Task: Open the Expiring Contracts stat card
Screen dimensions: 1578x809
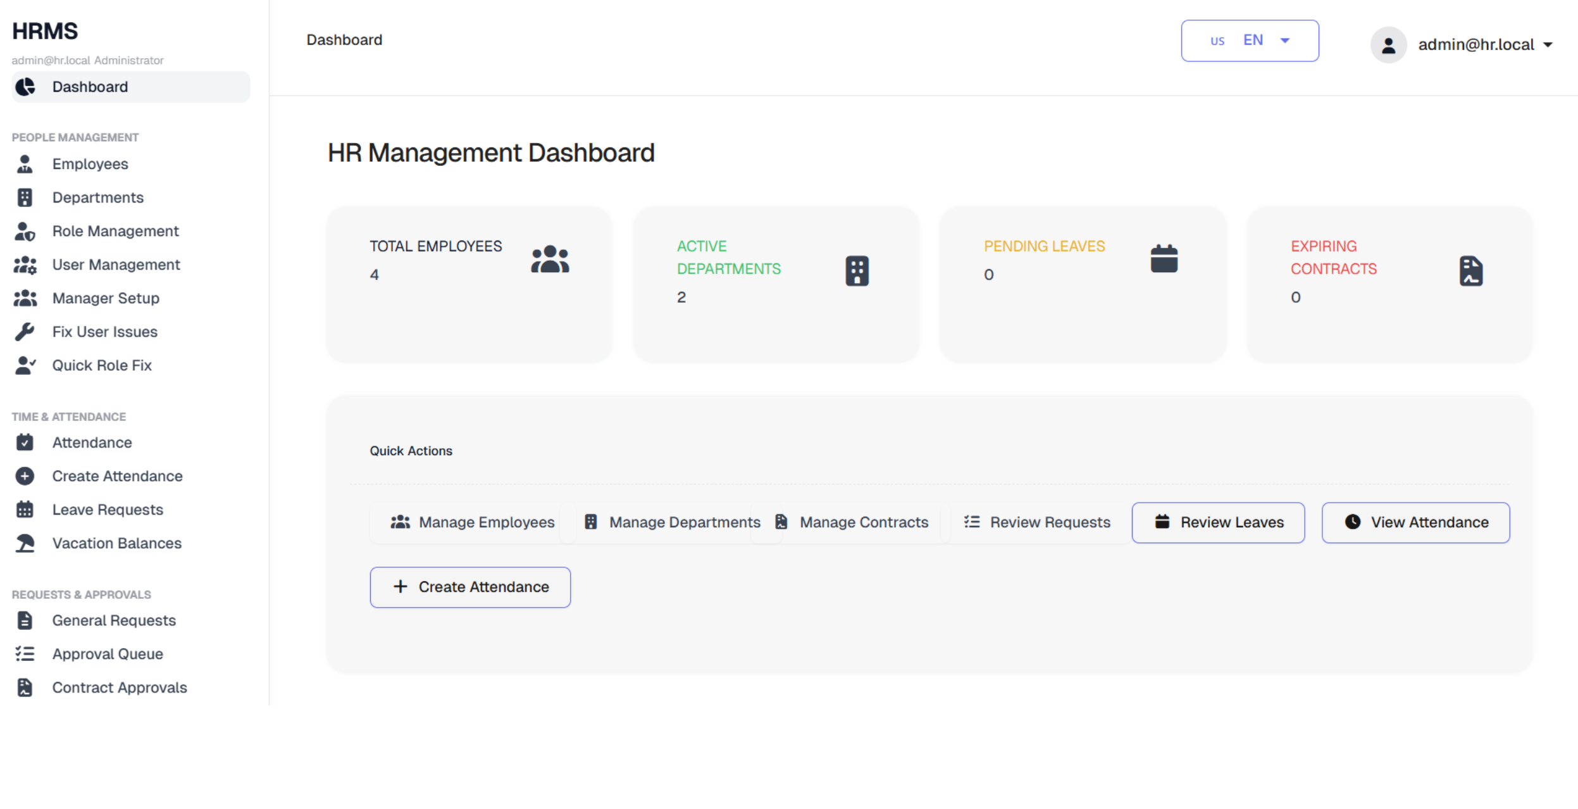Action: 1389,285
